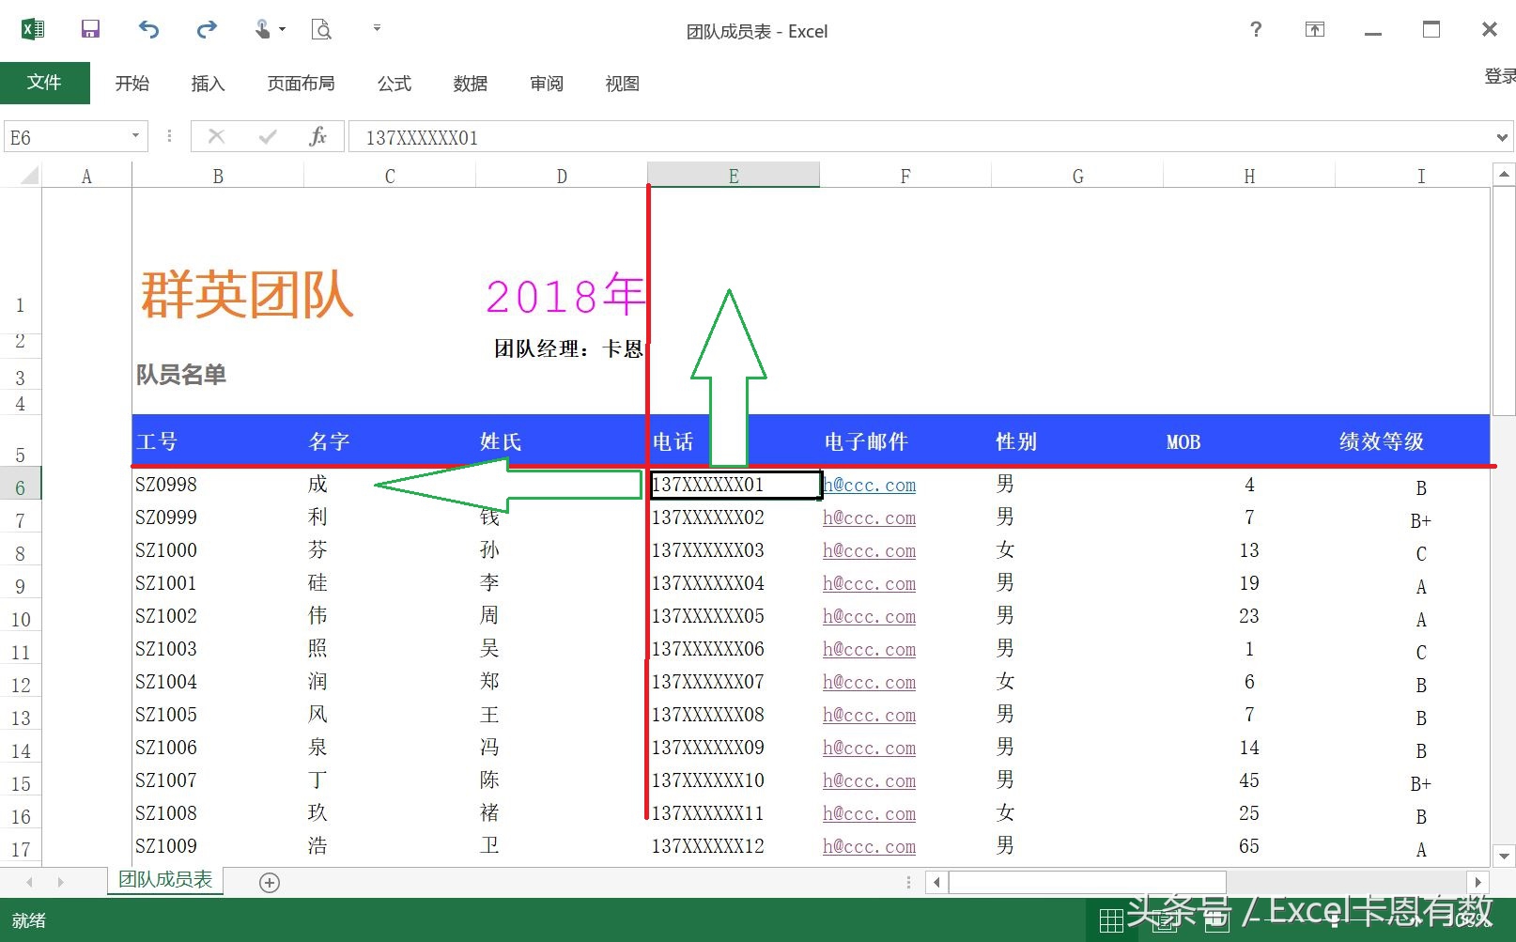Open print preview from the Quick Access Toolbar
Screen dimensions: 1516x942
(320, 28)
